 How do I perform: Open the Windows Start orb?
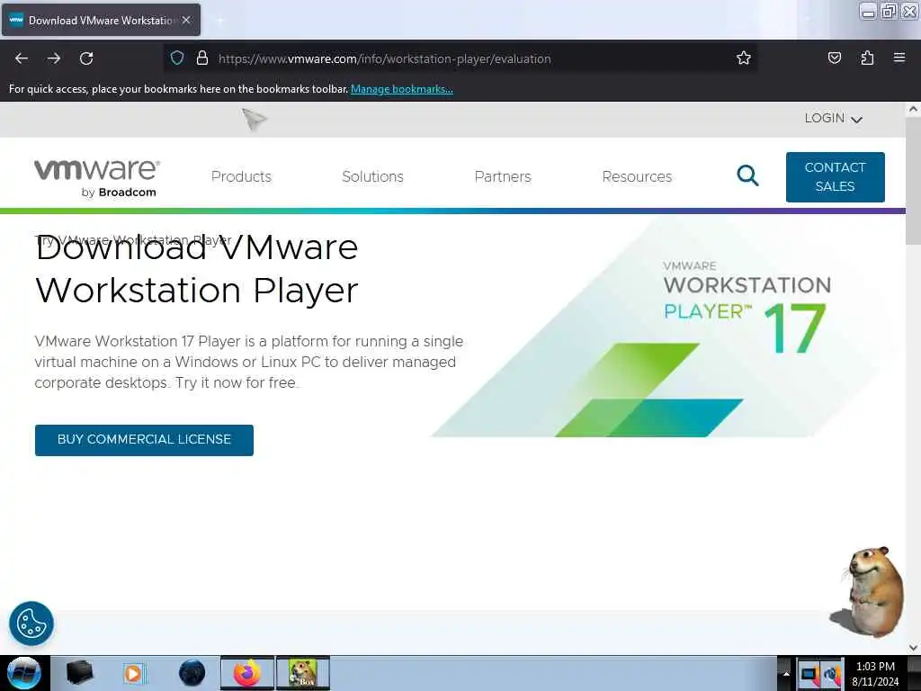point(24,673)
